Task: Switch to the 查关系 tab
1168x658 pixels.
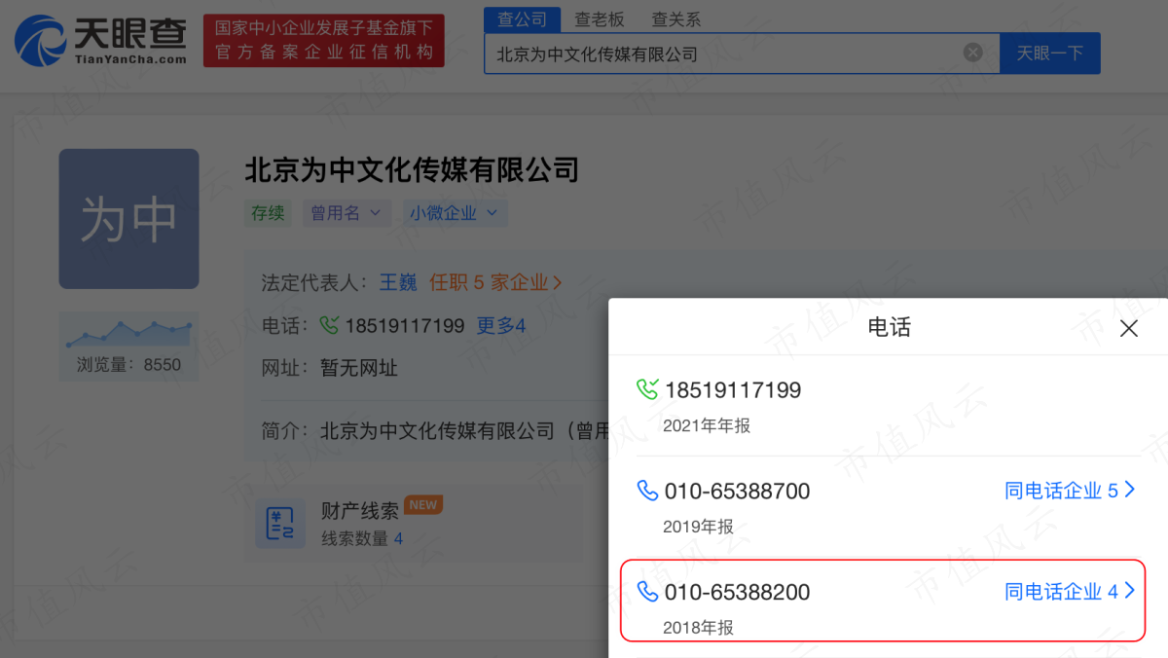Action: tap(675, 19)
